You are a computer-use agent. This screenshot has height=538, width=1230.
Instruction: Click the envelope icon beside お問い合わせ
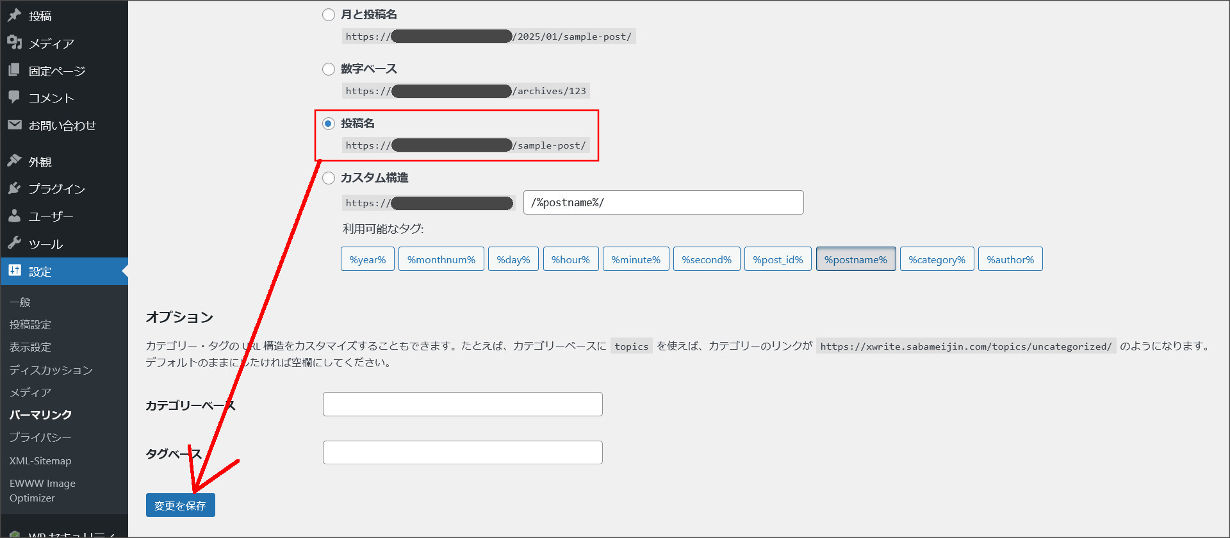tap(14, 125)
